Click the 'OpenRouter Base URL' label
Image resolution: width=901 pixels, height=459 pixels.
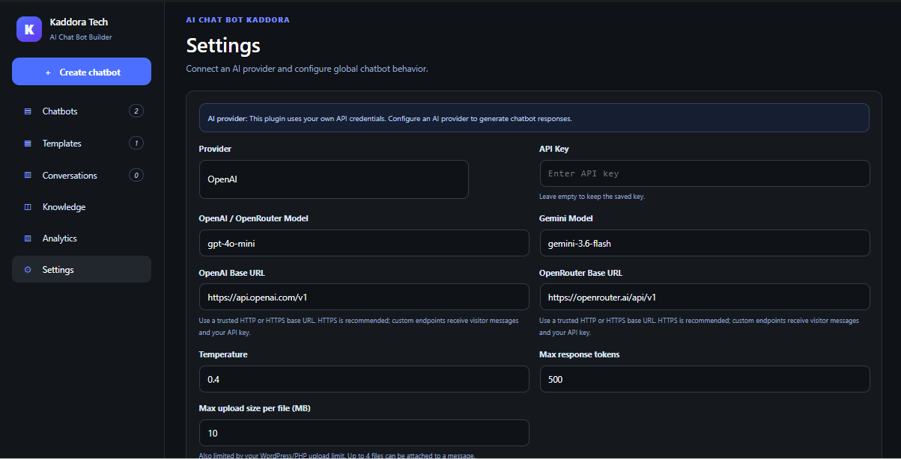[580, 273]
